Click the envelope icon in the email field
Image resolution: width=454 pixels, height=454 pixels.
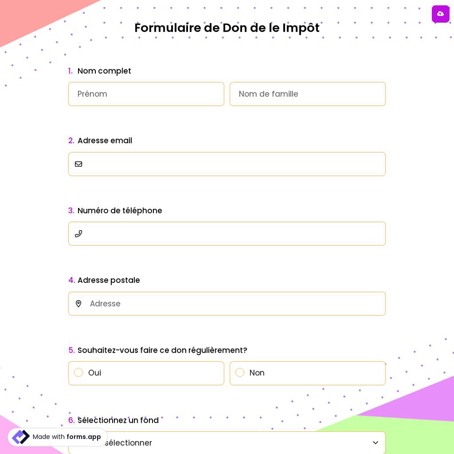click(x=79, y=164)
